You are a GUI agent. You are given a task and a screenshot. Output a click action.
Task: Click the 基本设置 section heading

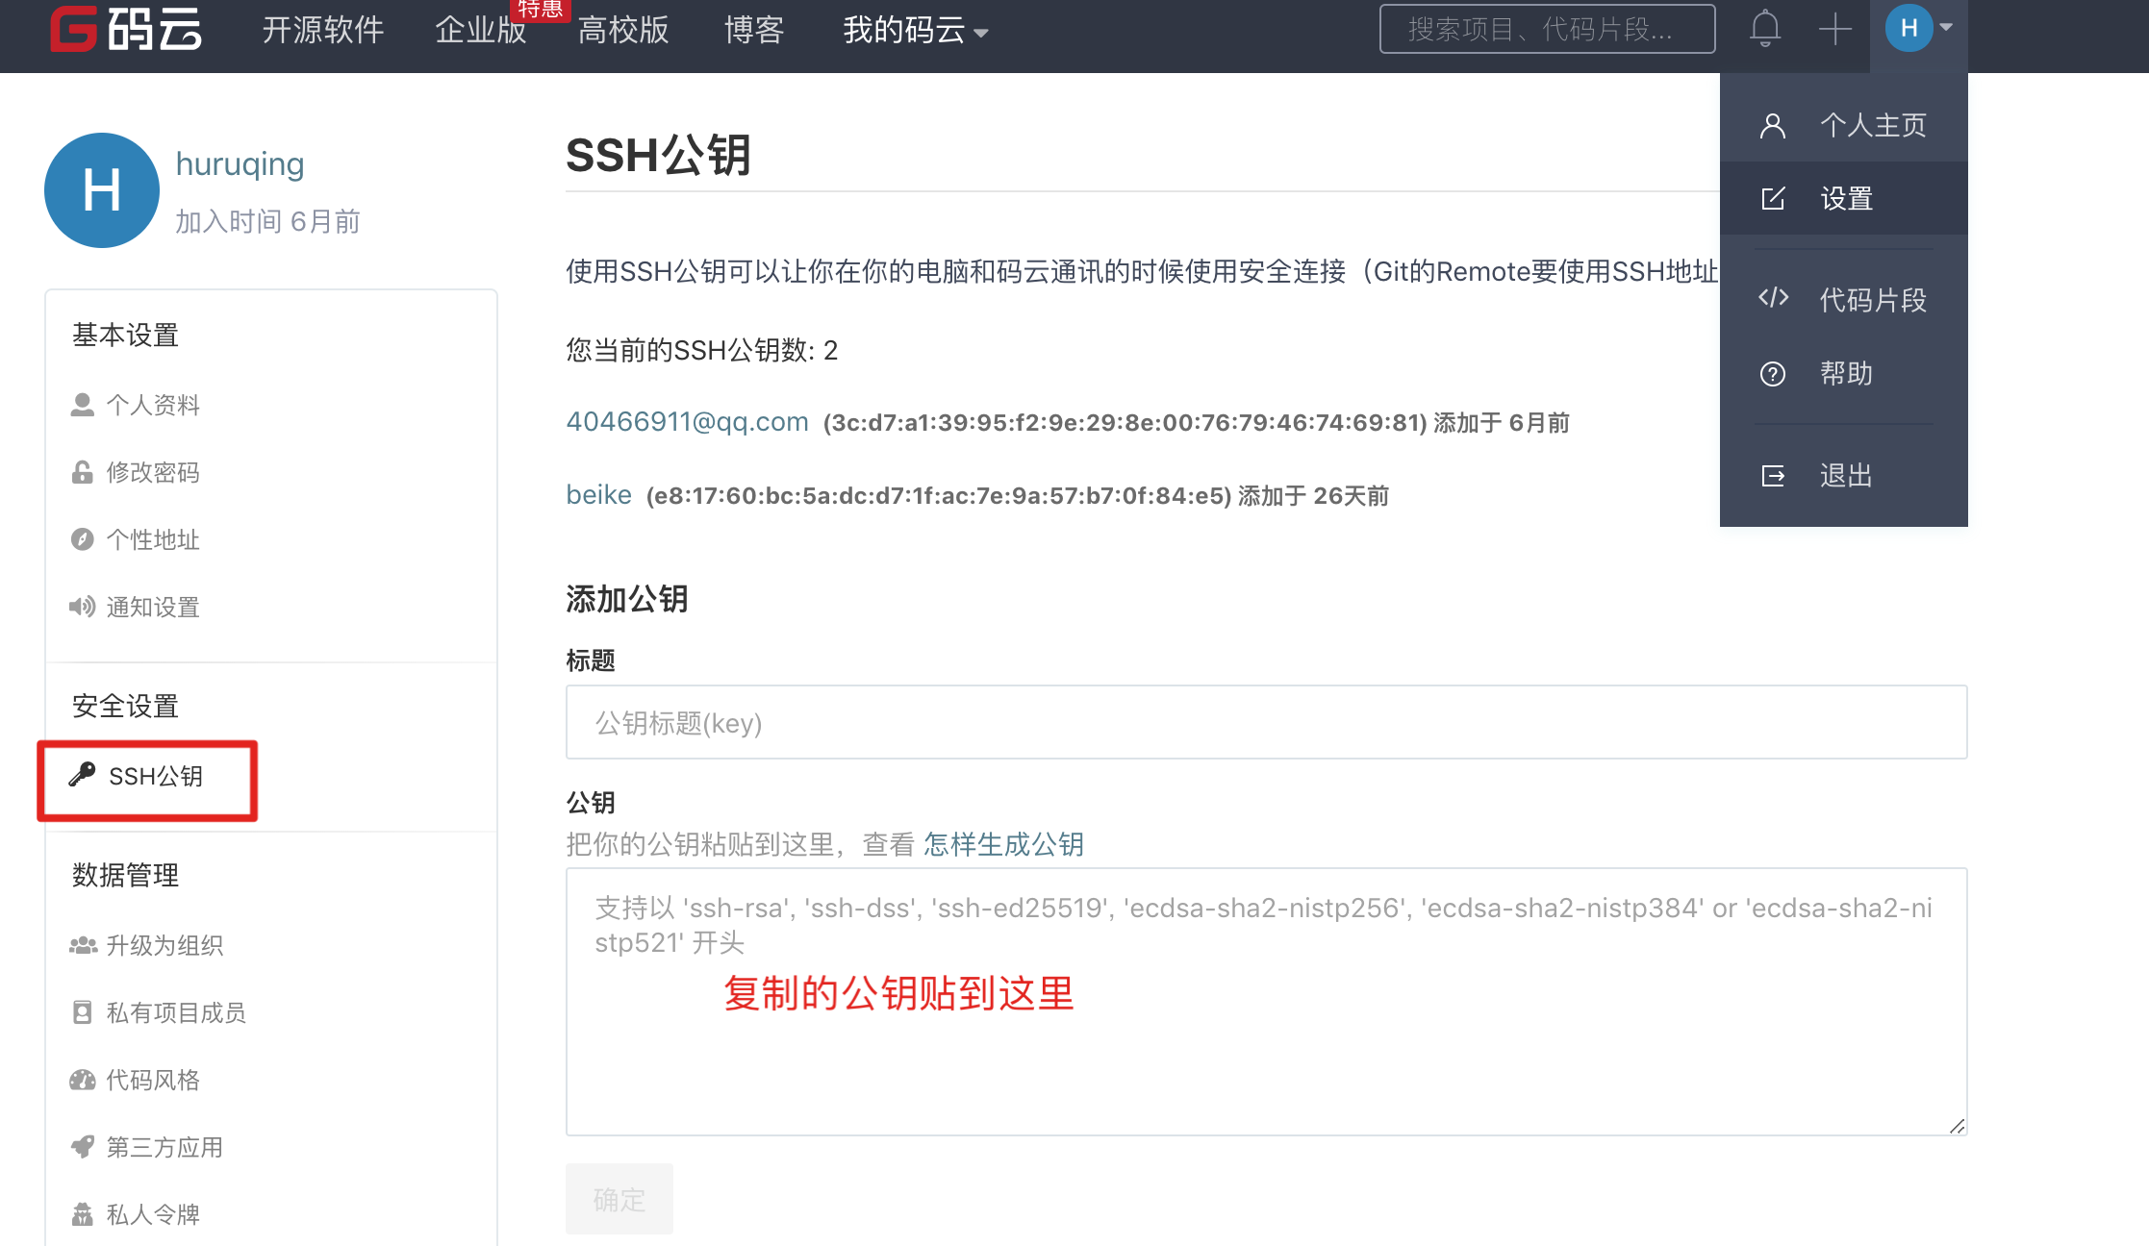pyautogui.click(x=125, y=335)
